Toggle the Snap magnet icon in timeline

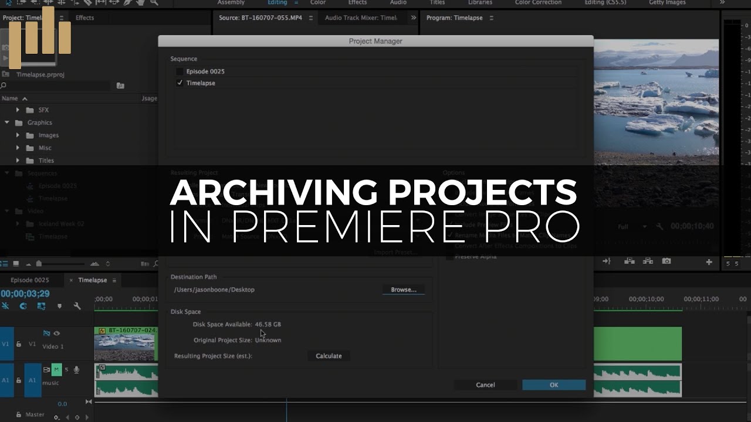[x=23, y=306]
